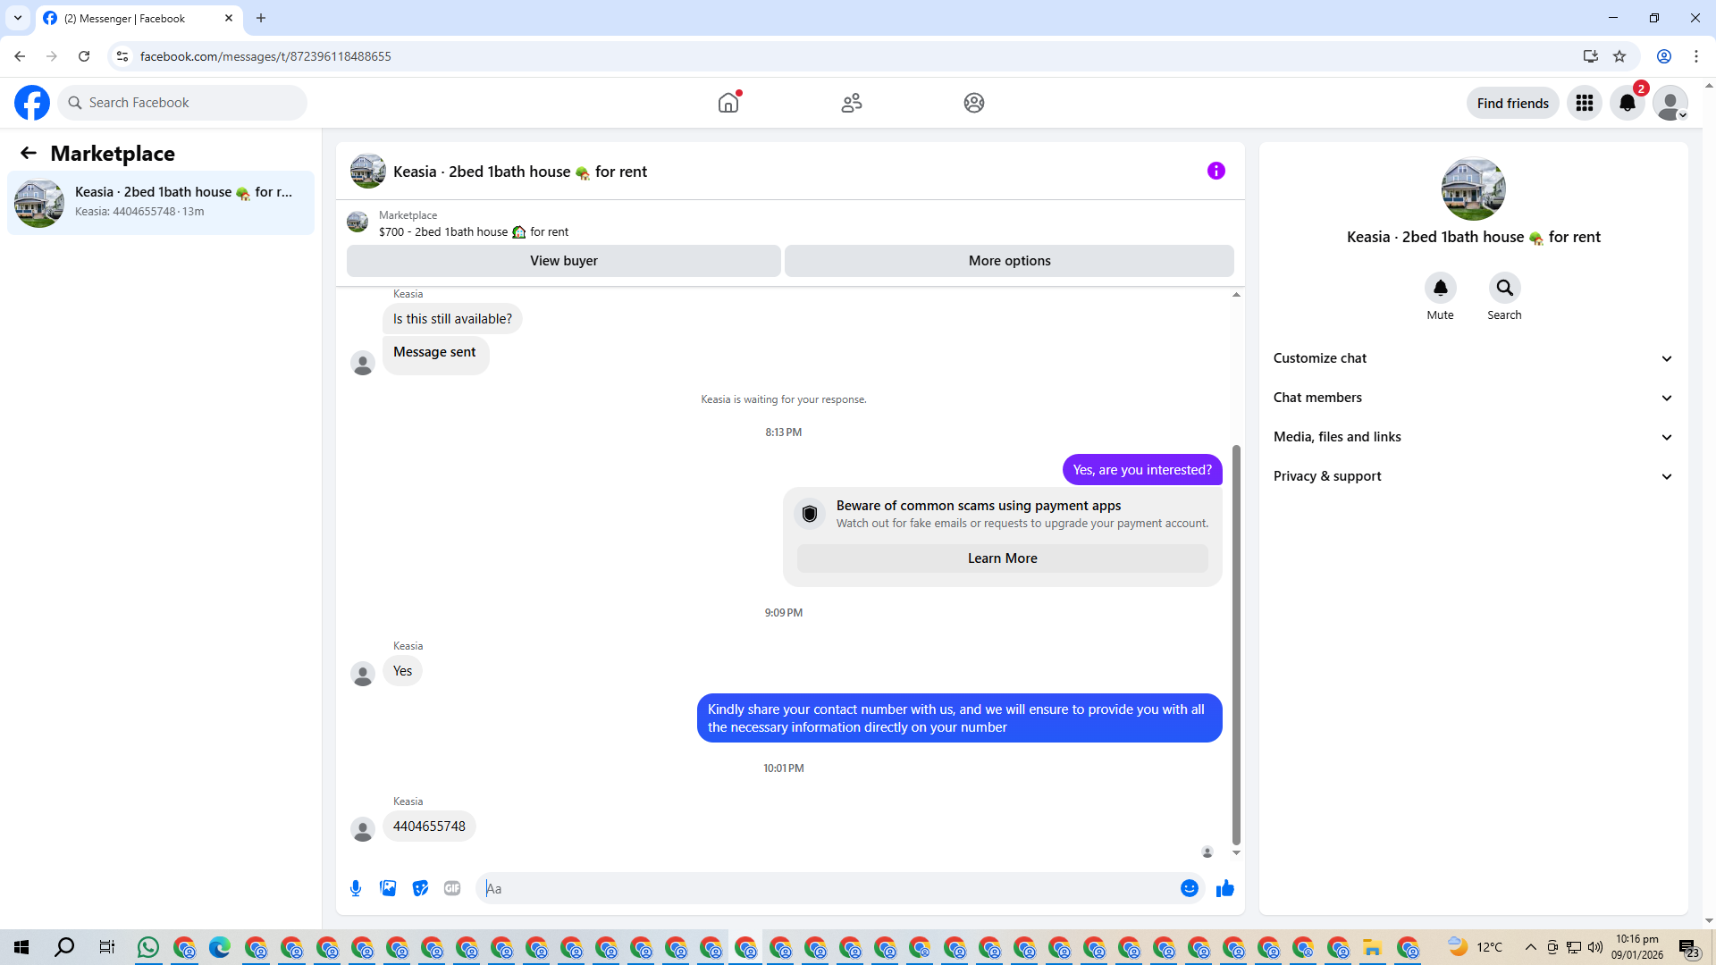The height and width of the screenshot is (965, 1716).
Task: Attach a file using the photo icon
Action: [x=388, y=888]
